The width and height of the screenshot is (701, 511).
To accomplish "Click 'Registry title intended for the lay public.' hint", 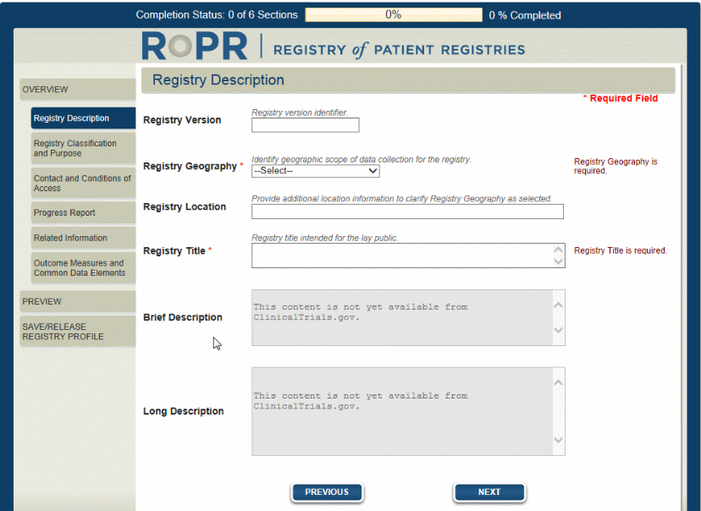I will coord(324,238).
